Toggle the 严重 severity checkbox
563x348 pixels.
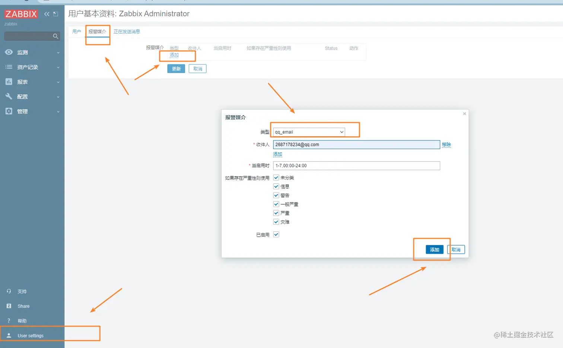coord(276,213)
